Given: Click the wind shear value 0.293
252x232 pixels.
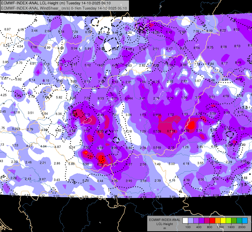Looking at the screenshot, I should pyautogui.click(x=16, y=129).
